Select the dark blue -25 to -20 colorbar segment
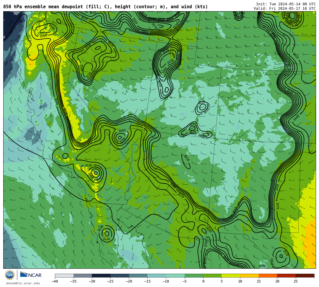The height and width of the screenshot is (287, 319). click(x=120, y=275)
